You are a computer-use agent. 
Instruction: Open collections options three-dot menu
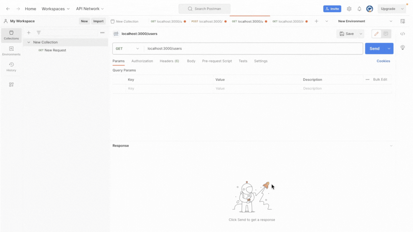(102, 33)
